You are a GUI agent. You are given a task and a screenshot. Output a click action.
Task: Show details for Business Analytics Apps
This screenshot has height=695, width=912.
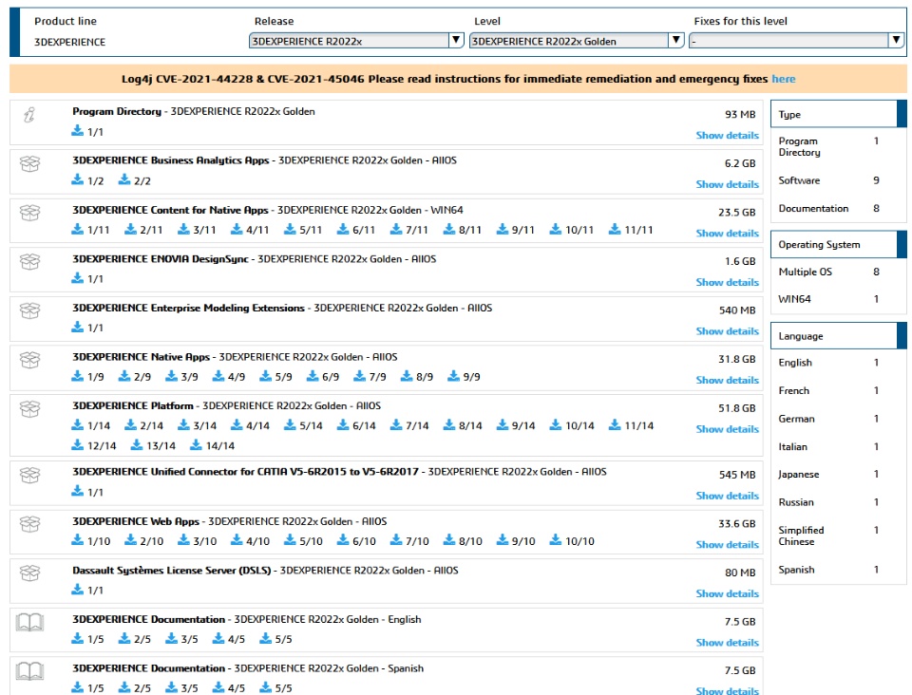point(727,184)
